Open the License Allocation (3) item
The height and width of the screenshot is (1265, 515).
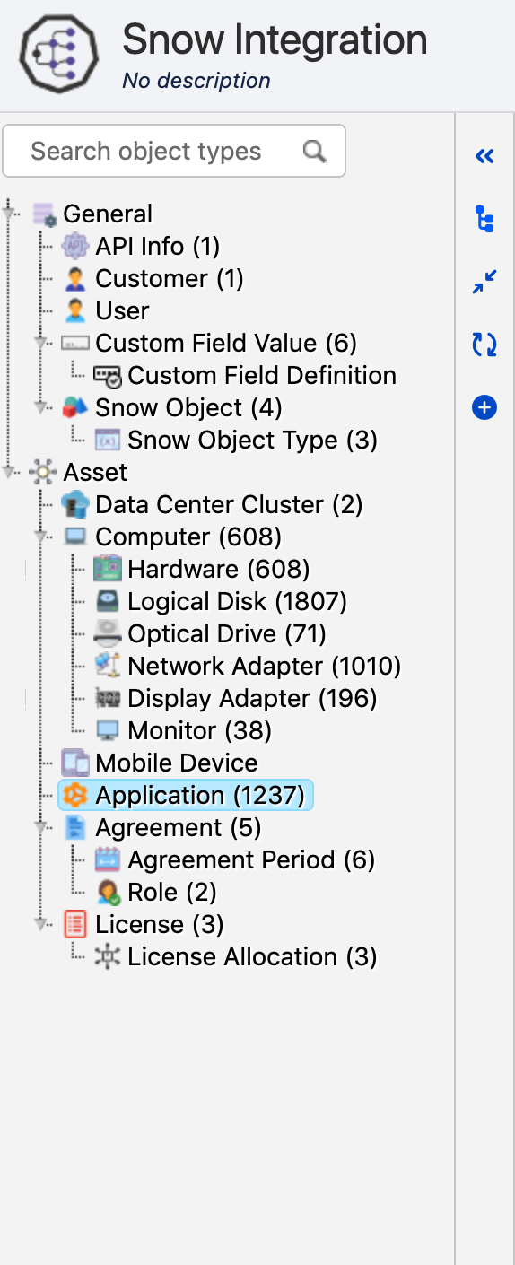click(252, 956)
